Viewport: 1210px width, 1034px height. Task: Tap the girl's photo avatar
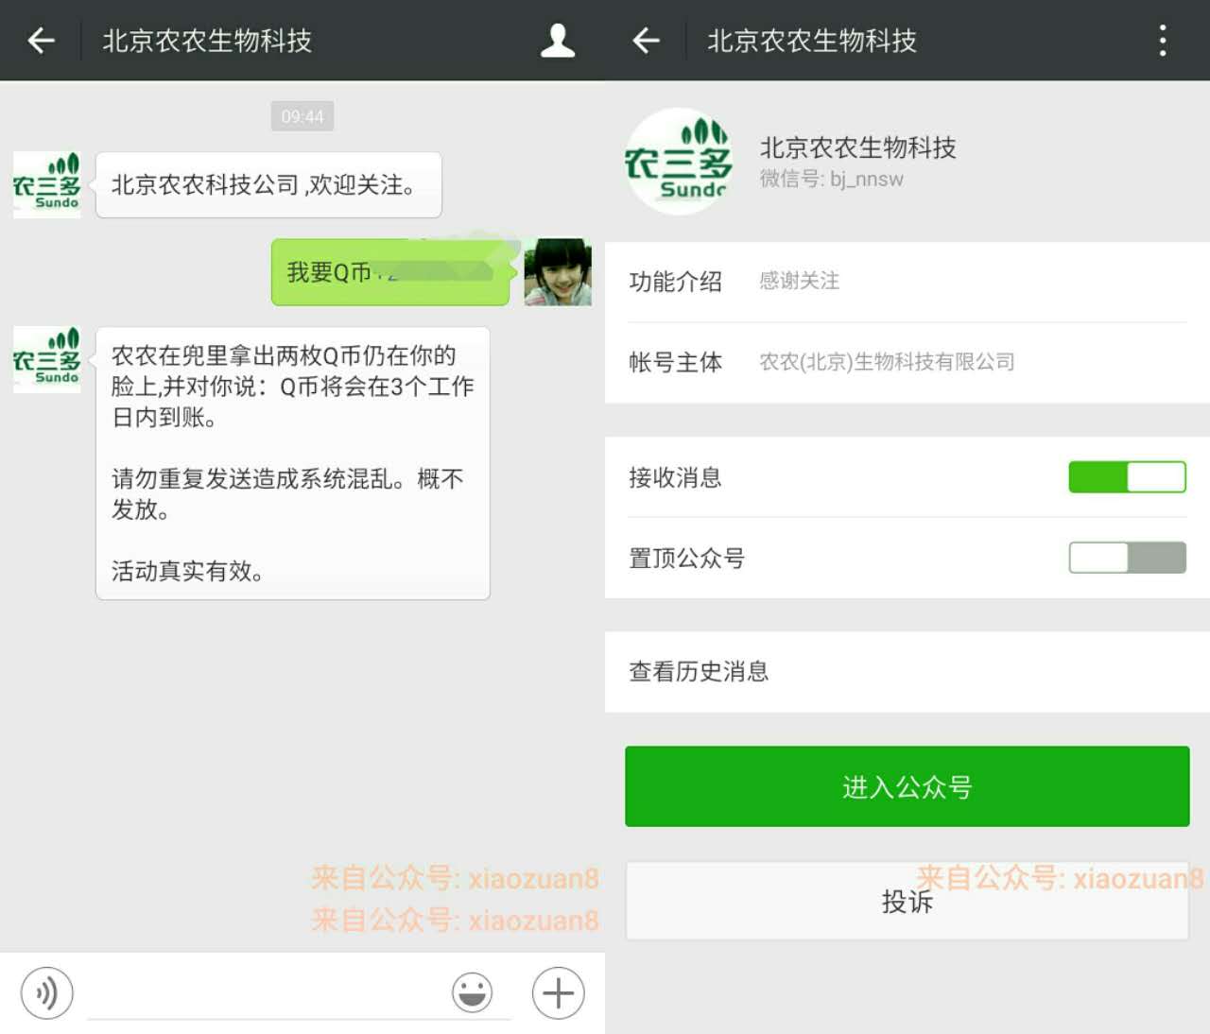pyautogui.click(x=558, y=272)
